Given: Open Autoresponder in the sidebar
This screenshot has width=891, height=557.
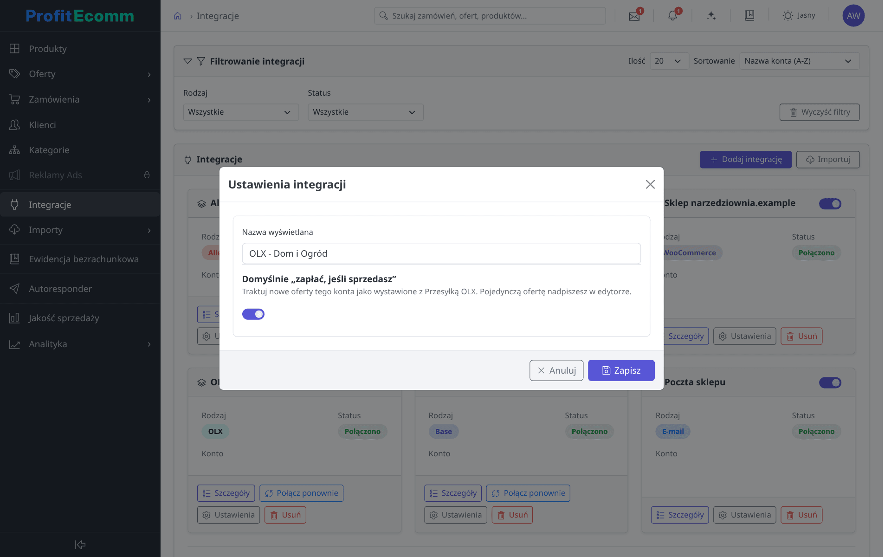Looking at the screenshot, I should click(80, 289).
